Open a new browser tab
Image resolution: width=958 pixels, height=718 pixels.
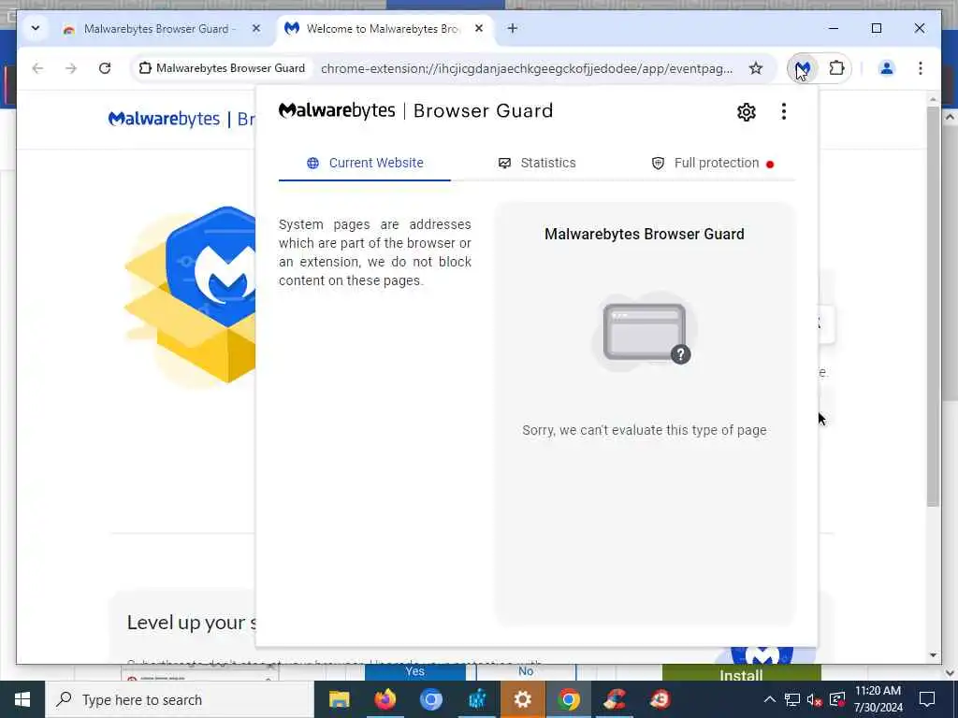(x=512, y=29)
